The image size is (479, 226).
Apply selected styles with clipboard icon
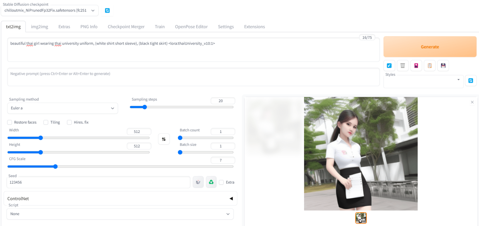click(430, 65)
